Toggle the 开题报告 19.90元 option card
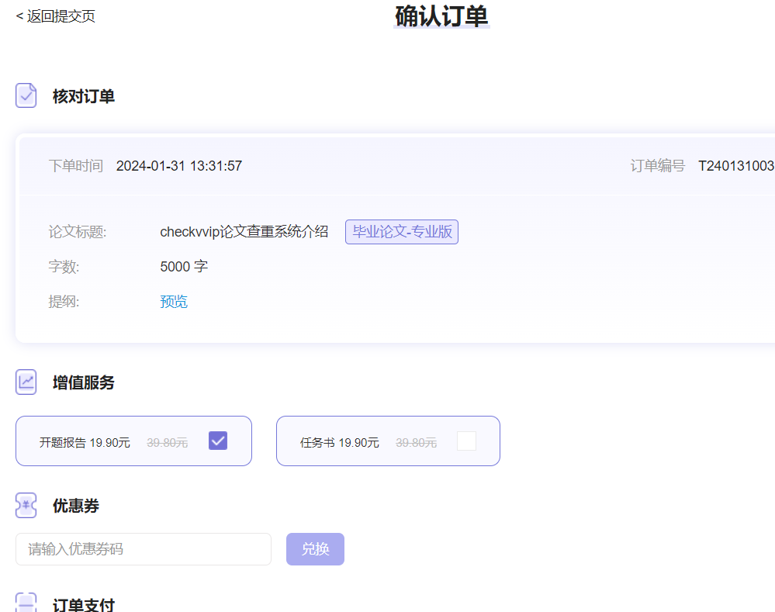 click(x=133, y=440)
